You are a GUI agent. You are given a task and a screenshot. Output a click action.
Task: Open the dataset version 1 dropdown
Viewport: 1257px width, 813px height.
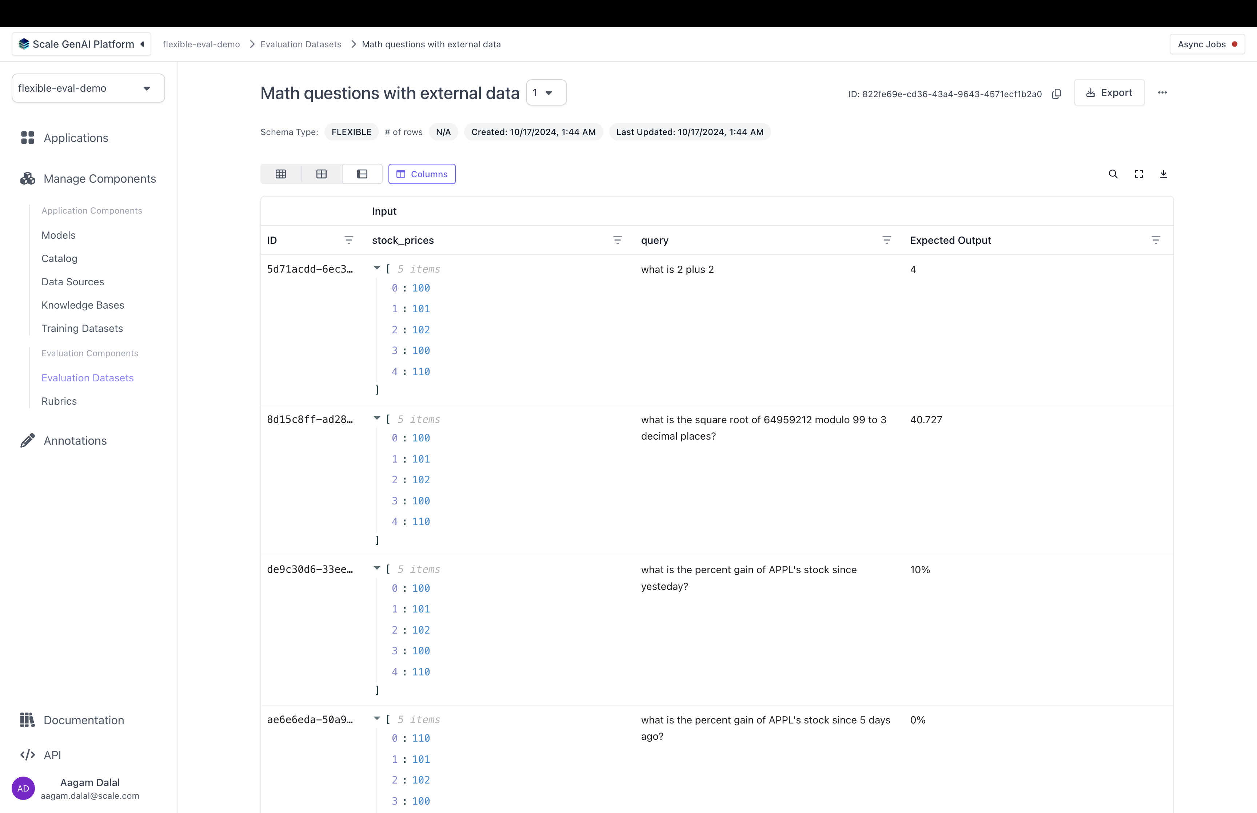[546, 93]
